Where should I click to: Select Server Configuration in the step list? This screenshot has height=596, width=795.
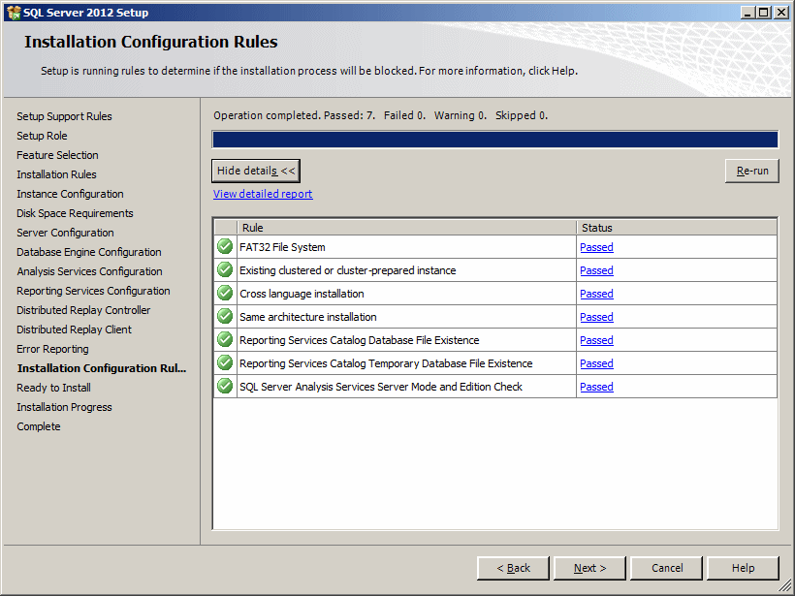pyautogui.click(x=65, y=233)
